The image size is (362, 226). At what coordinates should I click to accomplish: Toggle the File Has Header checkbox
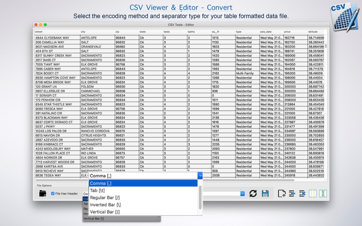(x=53, y=194)
